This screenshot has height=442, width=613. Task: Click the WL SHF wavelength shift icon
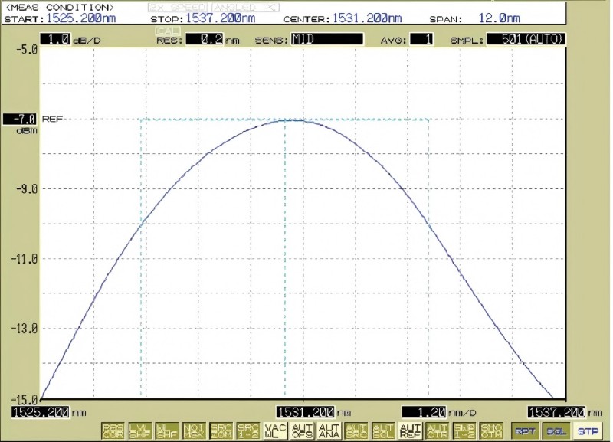click(x=166, y=431)
